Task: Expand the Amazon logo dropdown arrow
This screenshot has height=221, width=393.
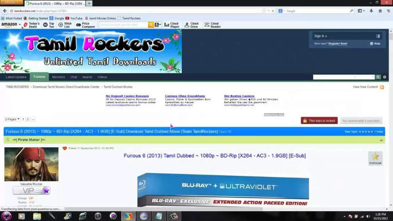Action: 20,25
